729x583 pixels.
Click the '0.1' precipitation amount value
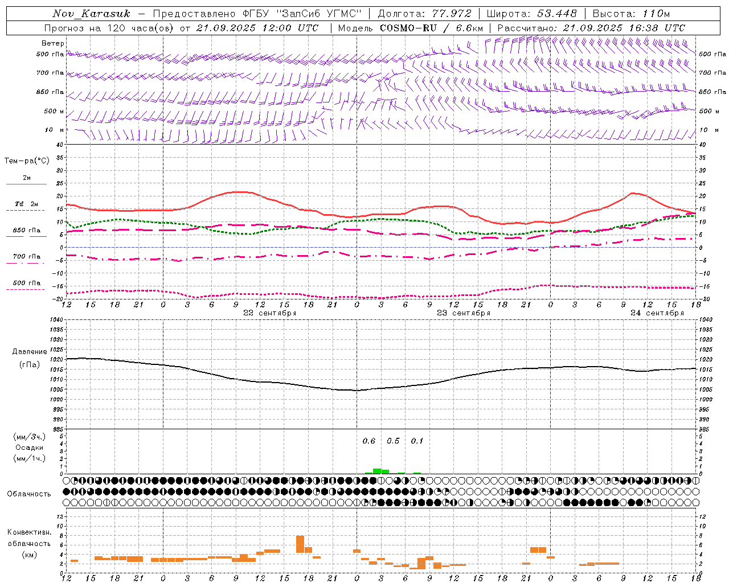point(417,441)
